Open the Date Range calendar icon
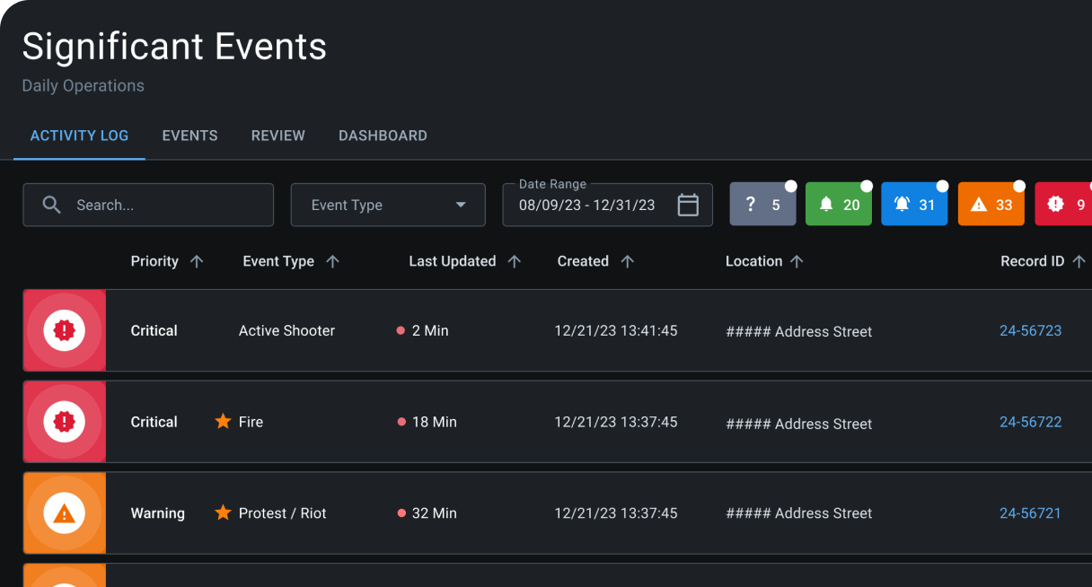This screenshot has width=1092, height=587. (x=688, y=205)
